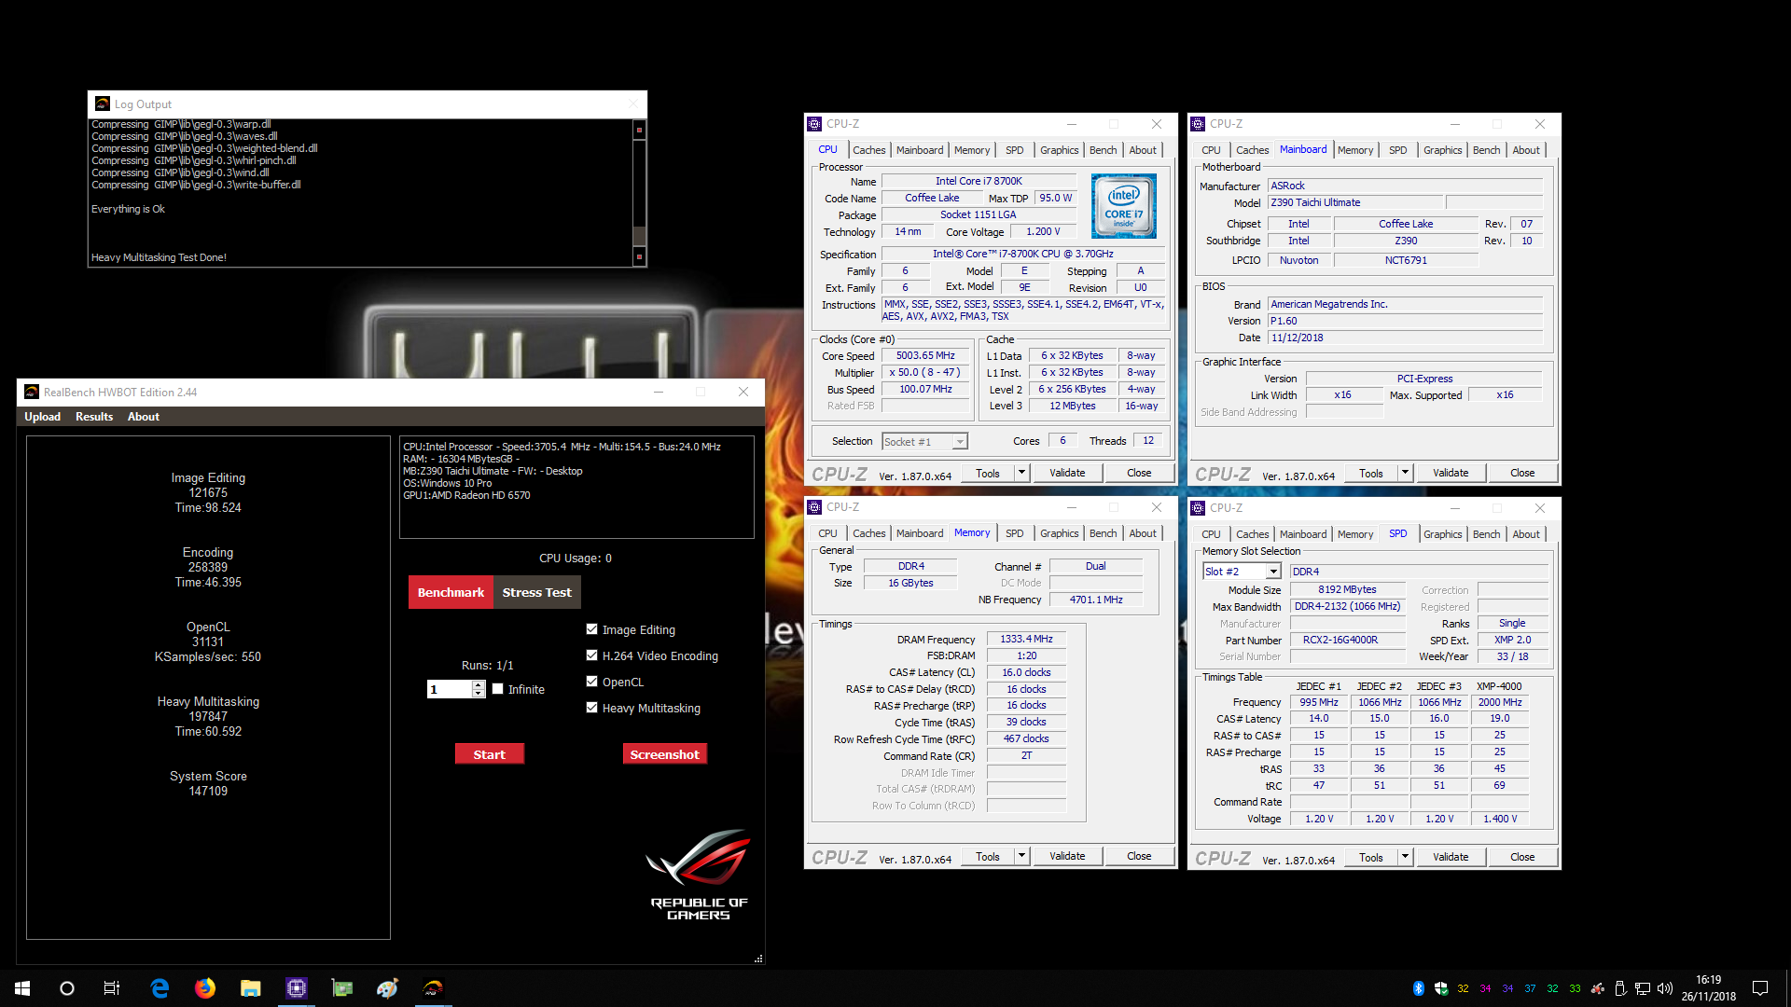Expand Tools arrow in CPU-Z SPD window
Image resolution: width=1791 pixels, height=1007 pixels.
click(1405, 857)
